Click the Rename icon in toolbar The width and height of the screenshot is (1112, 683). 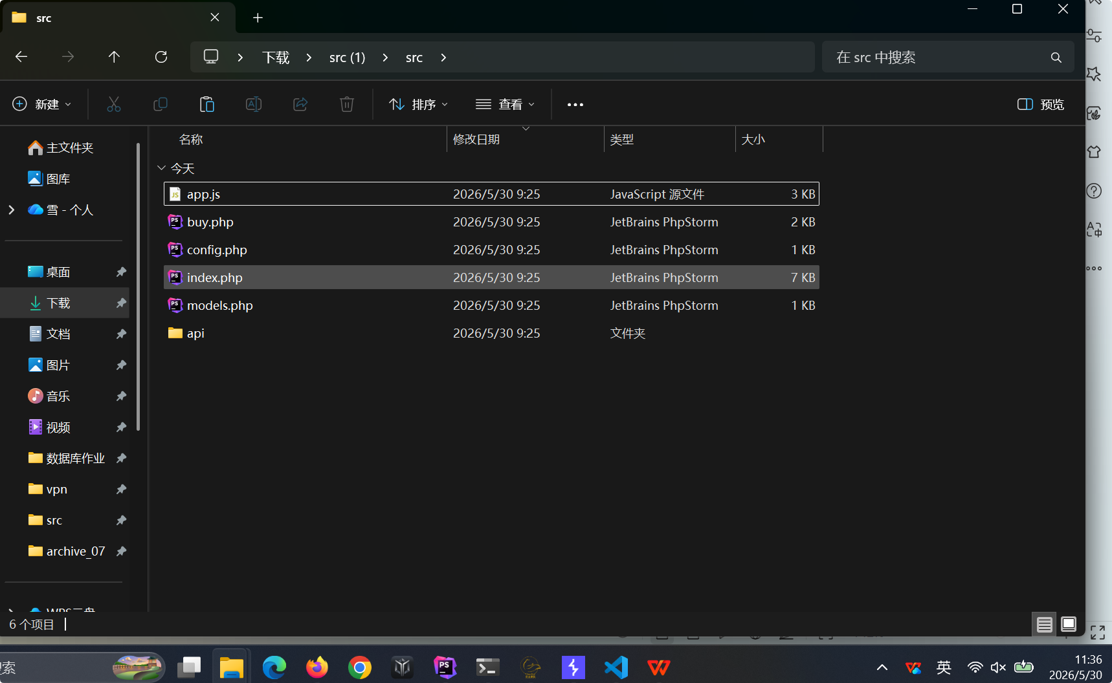pyautogui.click(x=254, y=104)
